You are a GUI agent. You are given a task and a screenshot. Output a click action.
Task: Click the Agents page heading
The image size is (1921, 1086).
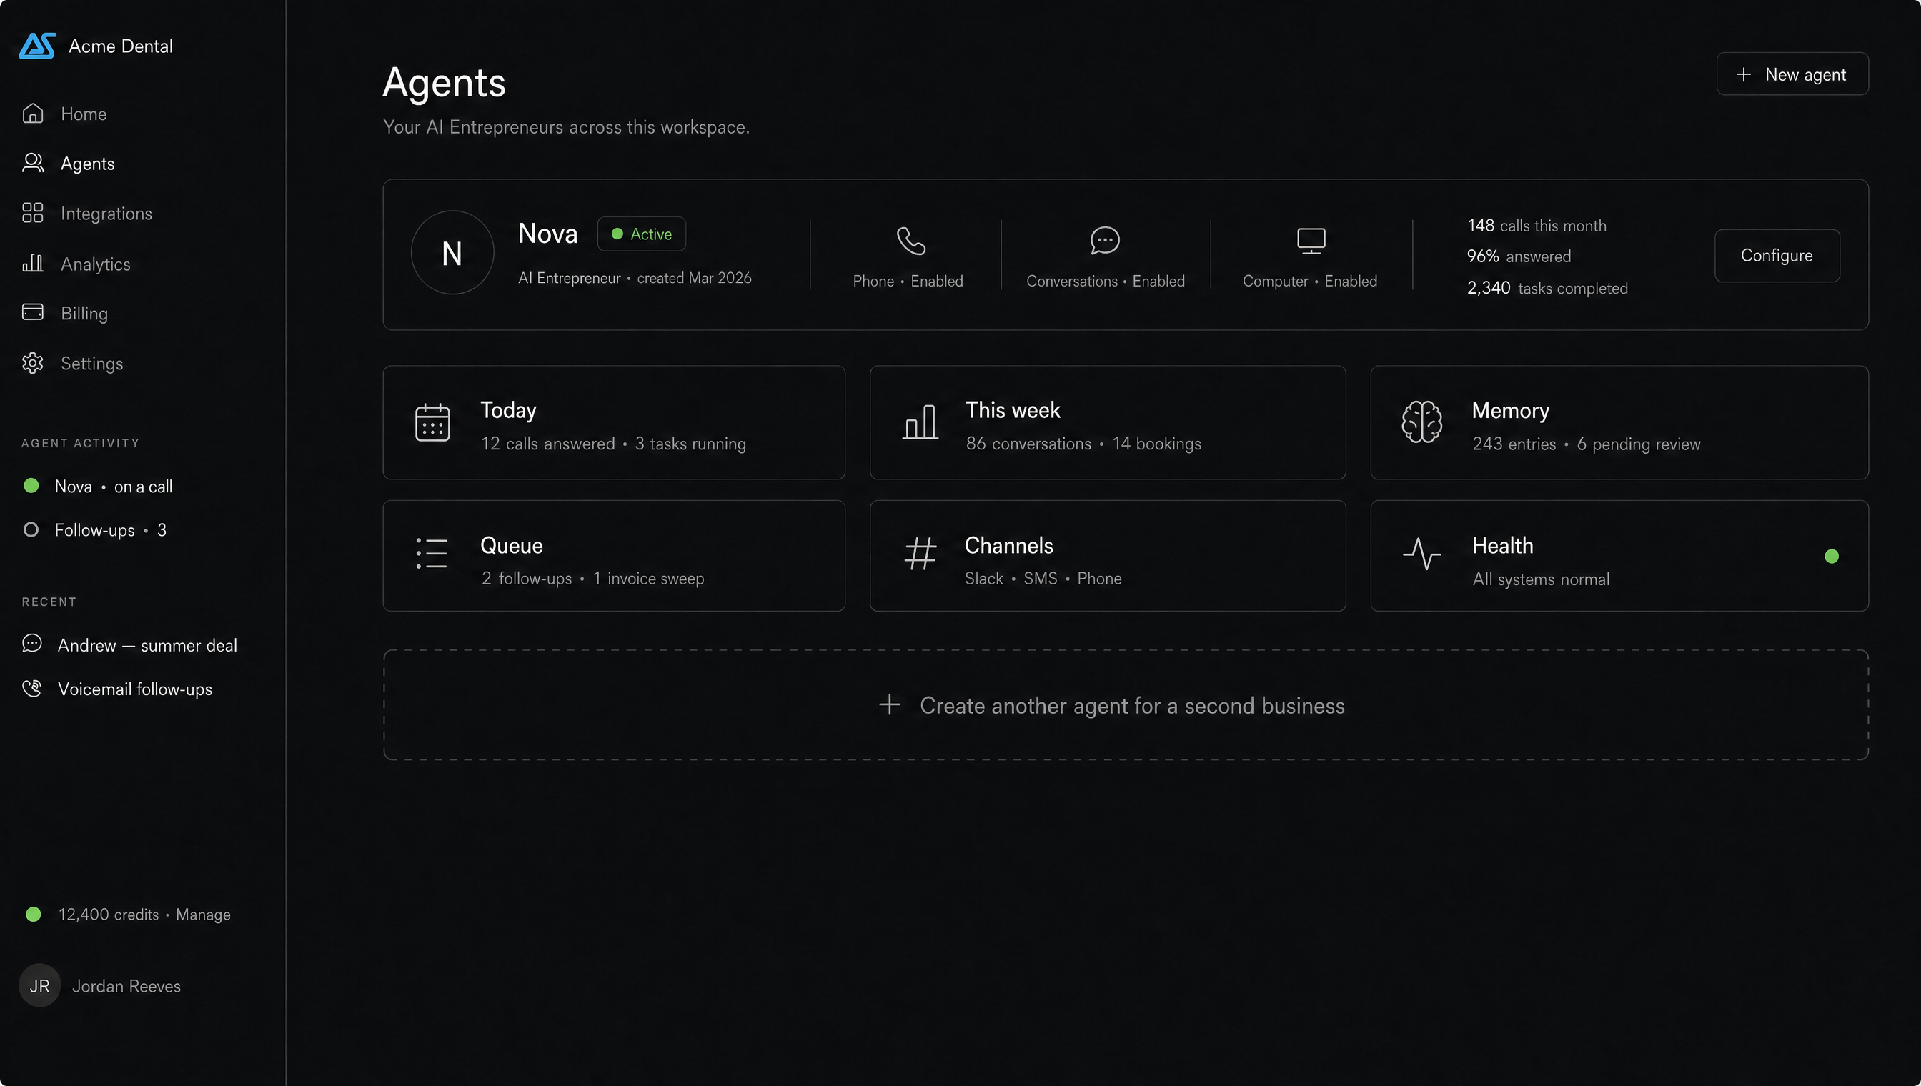444,83
